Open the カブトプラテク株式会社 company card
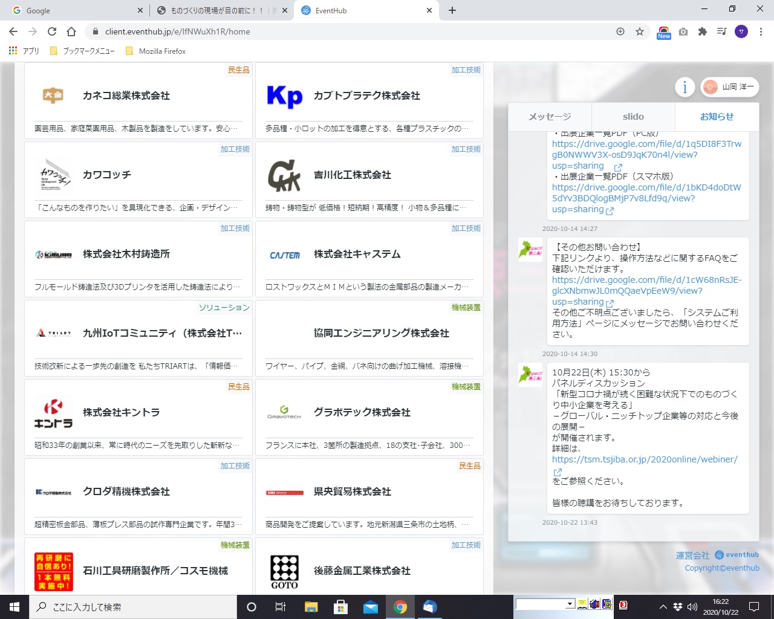Screen dimensions: 774x619 coord(369,101)
